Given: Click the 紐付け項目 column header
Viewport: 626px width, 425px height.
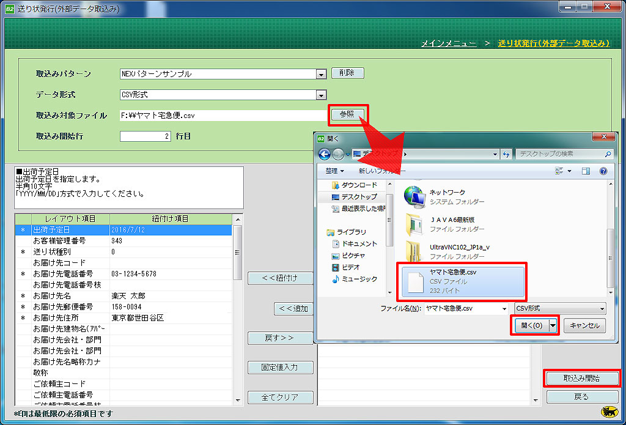Looking at the screenshot, I should (x=171, y=219).
